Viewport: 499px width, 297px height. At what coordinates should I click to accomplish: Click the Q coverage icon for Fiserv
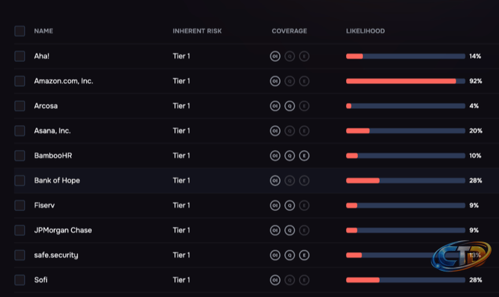(289, 205)
